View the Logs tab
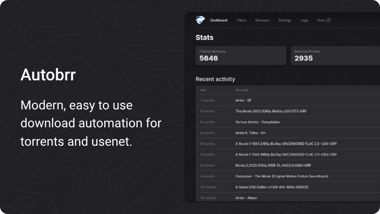Screen dimensions: 380x214 click(x=304, y=20)
